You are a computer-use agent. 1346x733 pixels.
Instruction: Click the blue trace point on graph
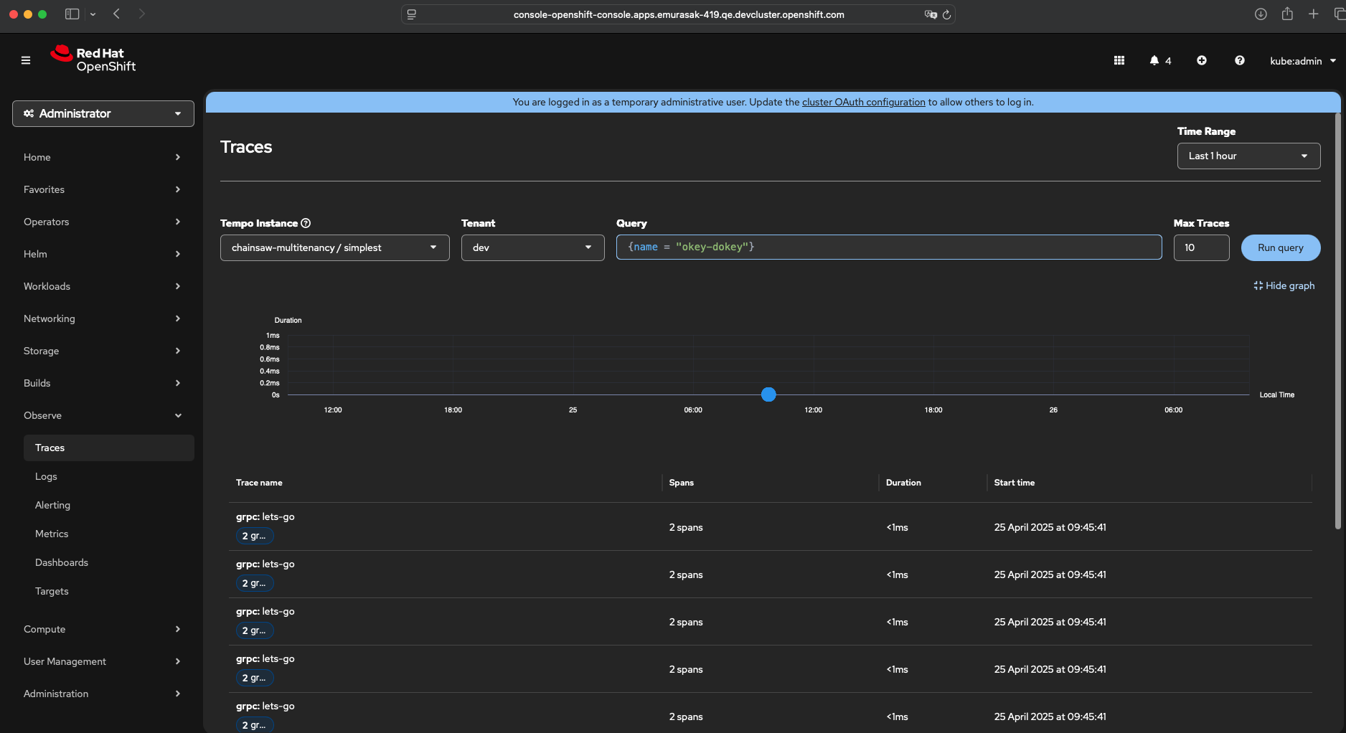click(x=768, y=394)
